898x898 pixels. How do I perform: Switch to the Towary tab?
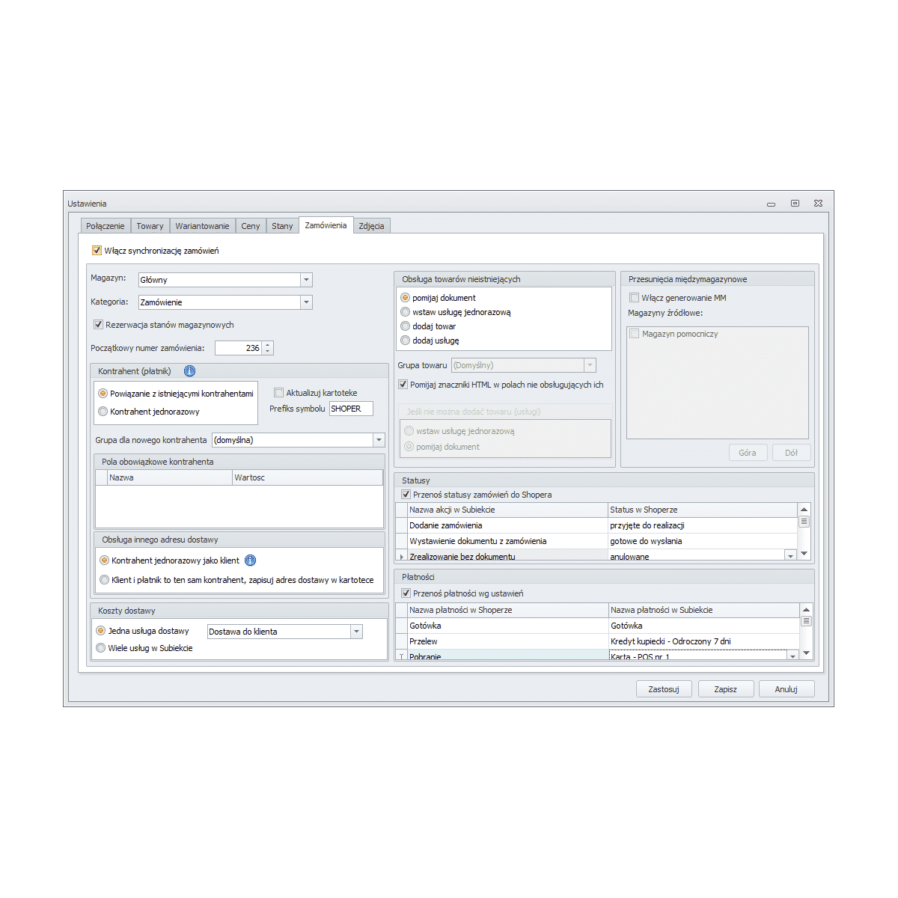click(x=150, y=226)
